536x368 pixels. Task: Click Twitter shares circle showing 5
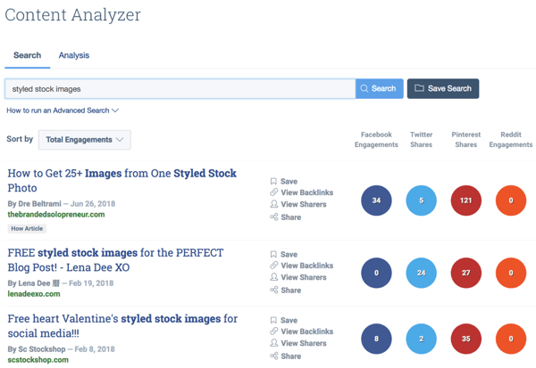[421, 200]
